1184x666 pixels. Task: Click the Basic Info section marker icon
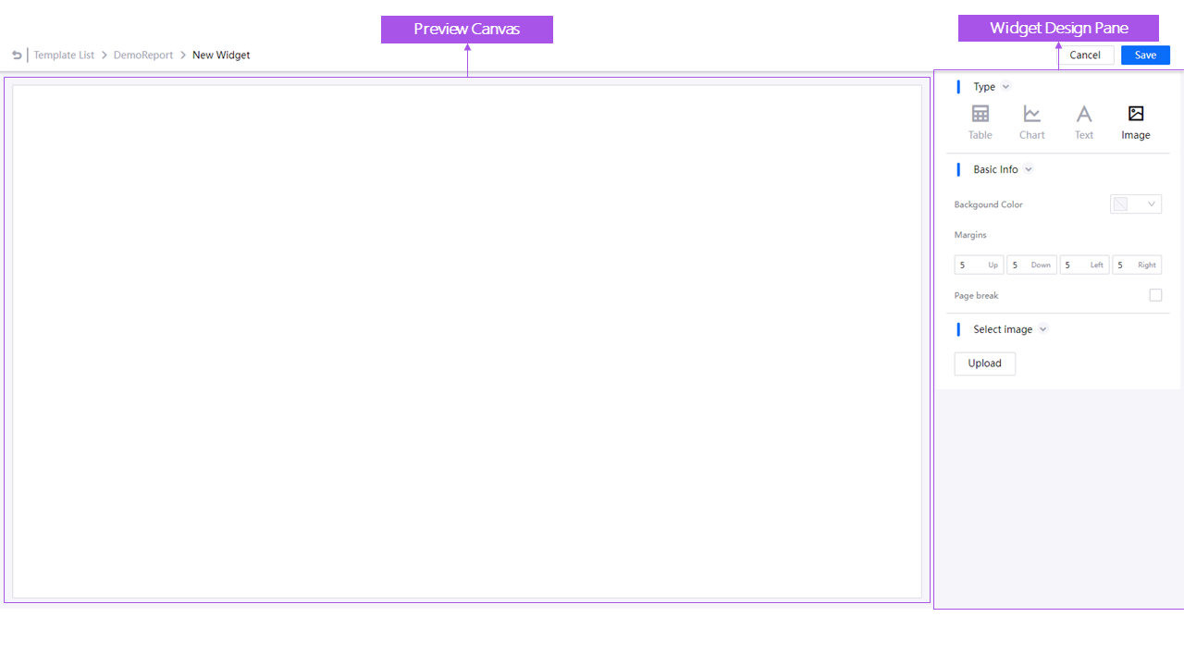[958, 169]
